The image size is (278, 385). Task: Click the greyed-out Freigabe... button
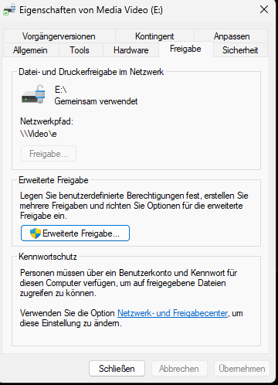pyautogui.click(x=49, y=154)
